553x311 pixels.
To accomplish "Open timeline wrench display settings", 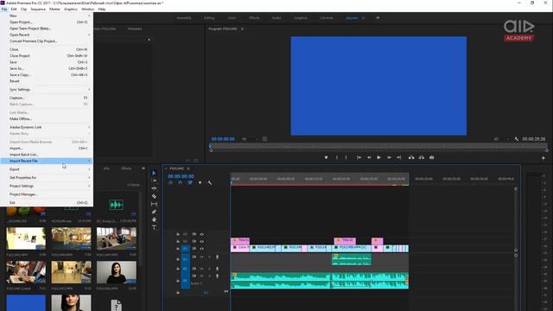I will [x=210, y=182].
